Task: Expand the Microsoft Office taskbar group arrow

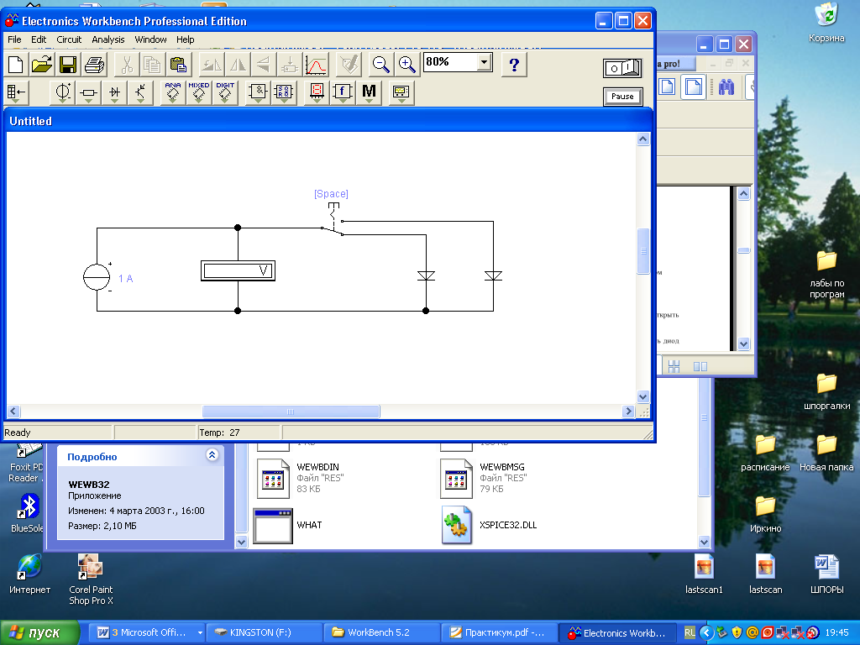Action: click(x=200, y=632)
